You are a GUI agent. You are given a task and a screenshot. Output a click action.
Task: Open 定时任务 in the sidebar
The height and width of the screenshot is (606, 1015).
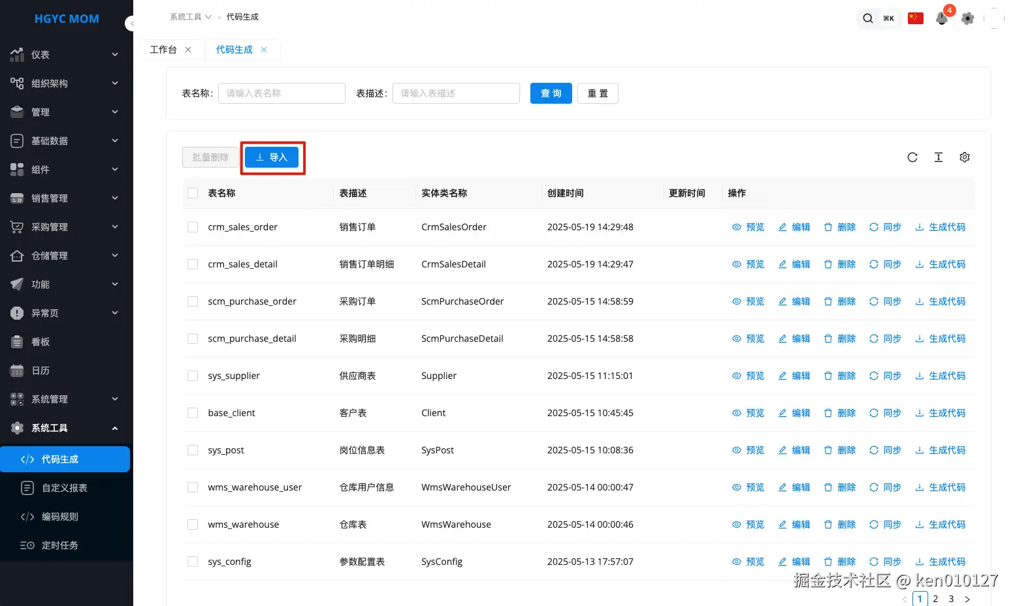65,545
